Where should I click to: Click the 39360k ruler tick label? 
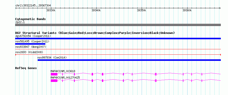pos(187,10)
